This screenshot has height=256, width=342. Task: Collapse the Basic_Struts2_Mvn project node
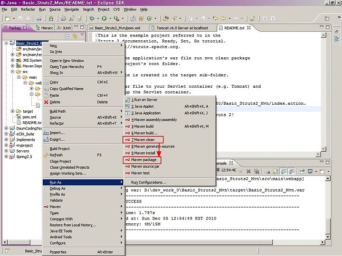click(x=6, y=43)
